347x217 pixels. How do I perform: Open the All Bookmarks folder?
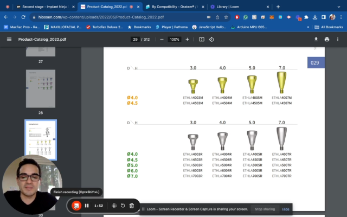[328, 27]
